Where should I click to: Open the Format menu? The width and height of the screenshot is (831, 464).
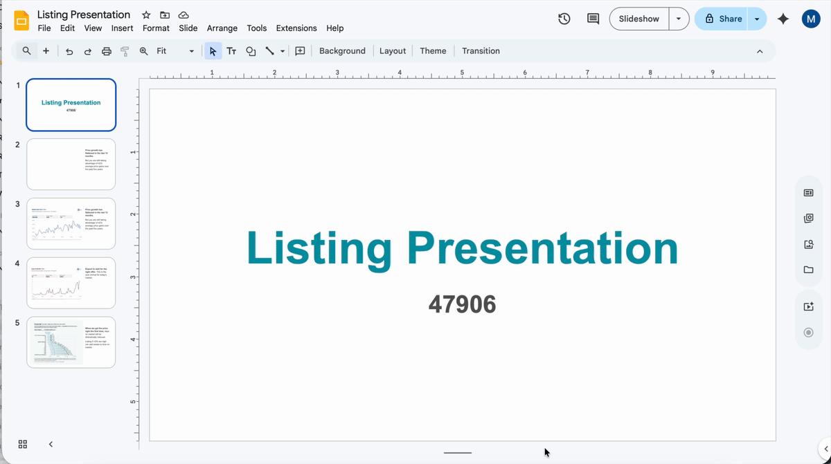tap(156, 28)
